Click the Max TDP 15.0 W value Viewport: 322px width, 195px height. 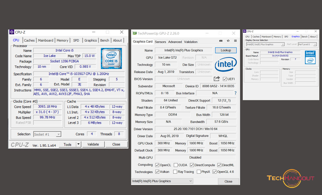pyautogui.click(x=89, y=56)
